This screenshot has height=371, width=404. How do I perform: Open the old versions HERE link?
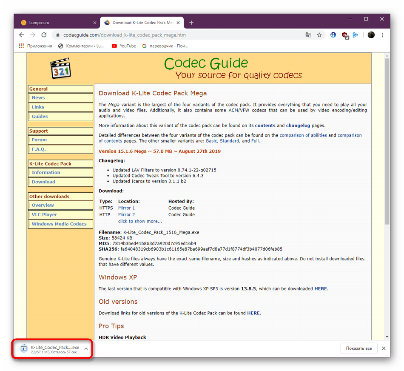253,313
